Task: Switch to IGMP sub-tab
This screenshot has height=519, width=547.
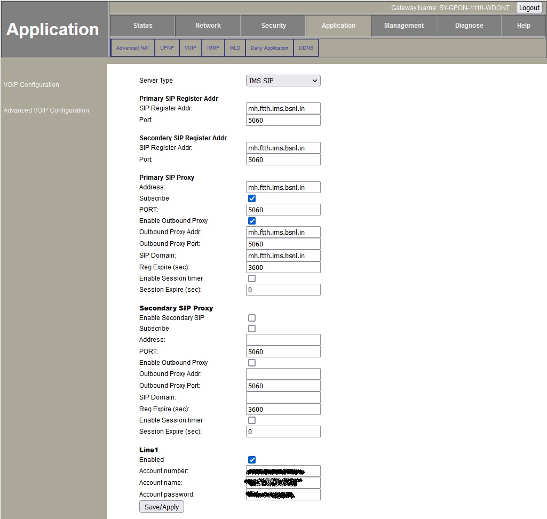Action: (x=213, y=48)
